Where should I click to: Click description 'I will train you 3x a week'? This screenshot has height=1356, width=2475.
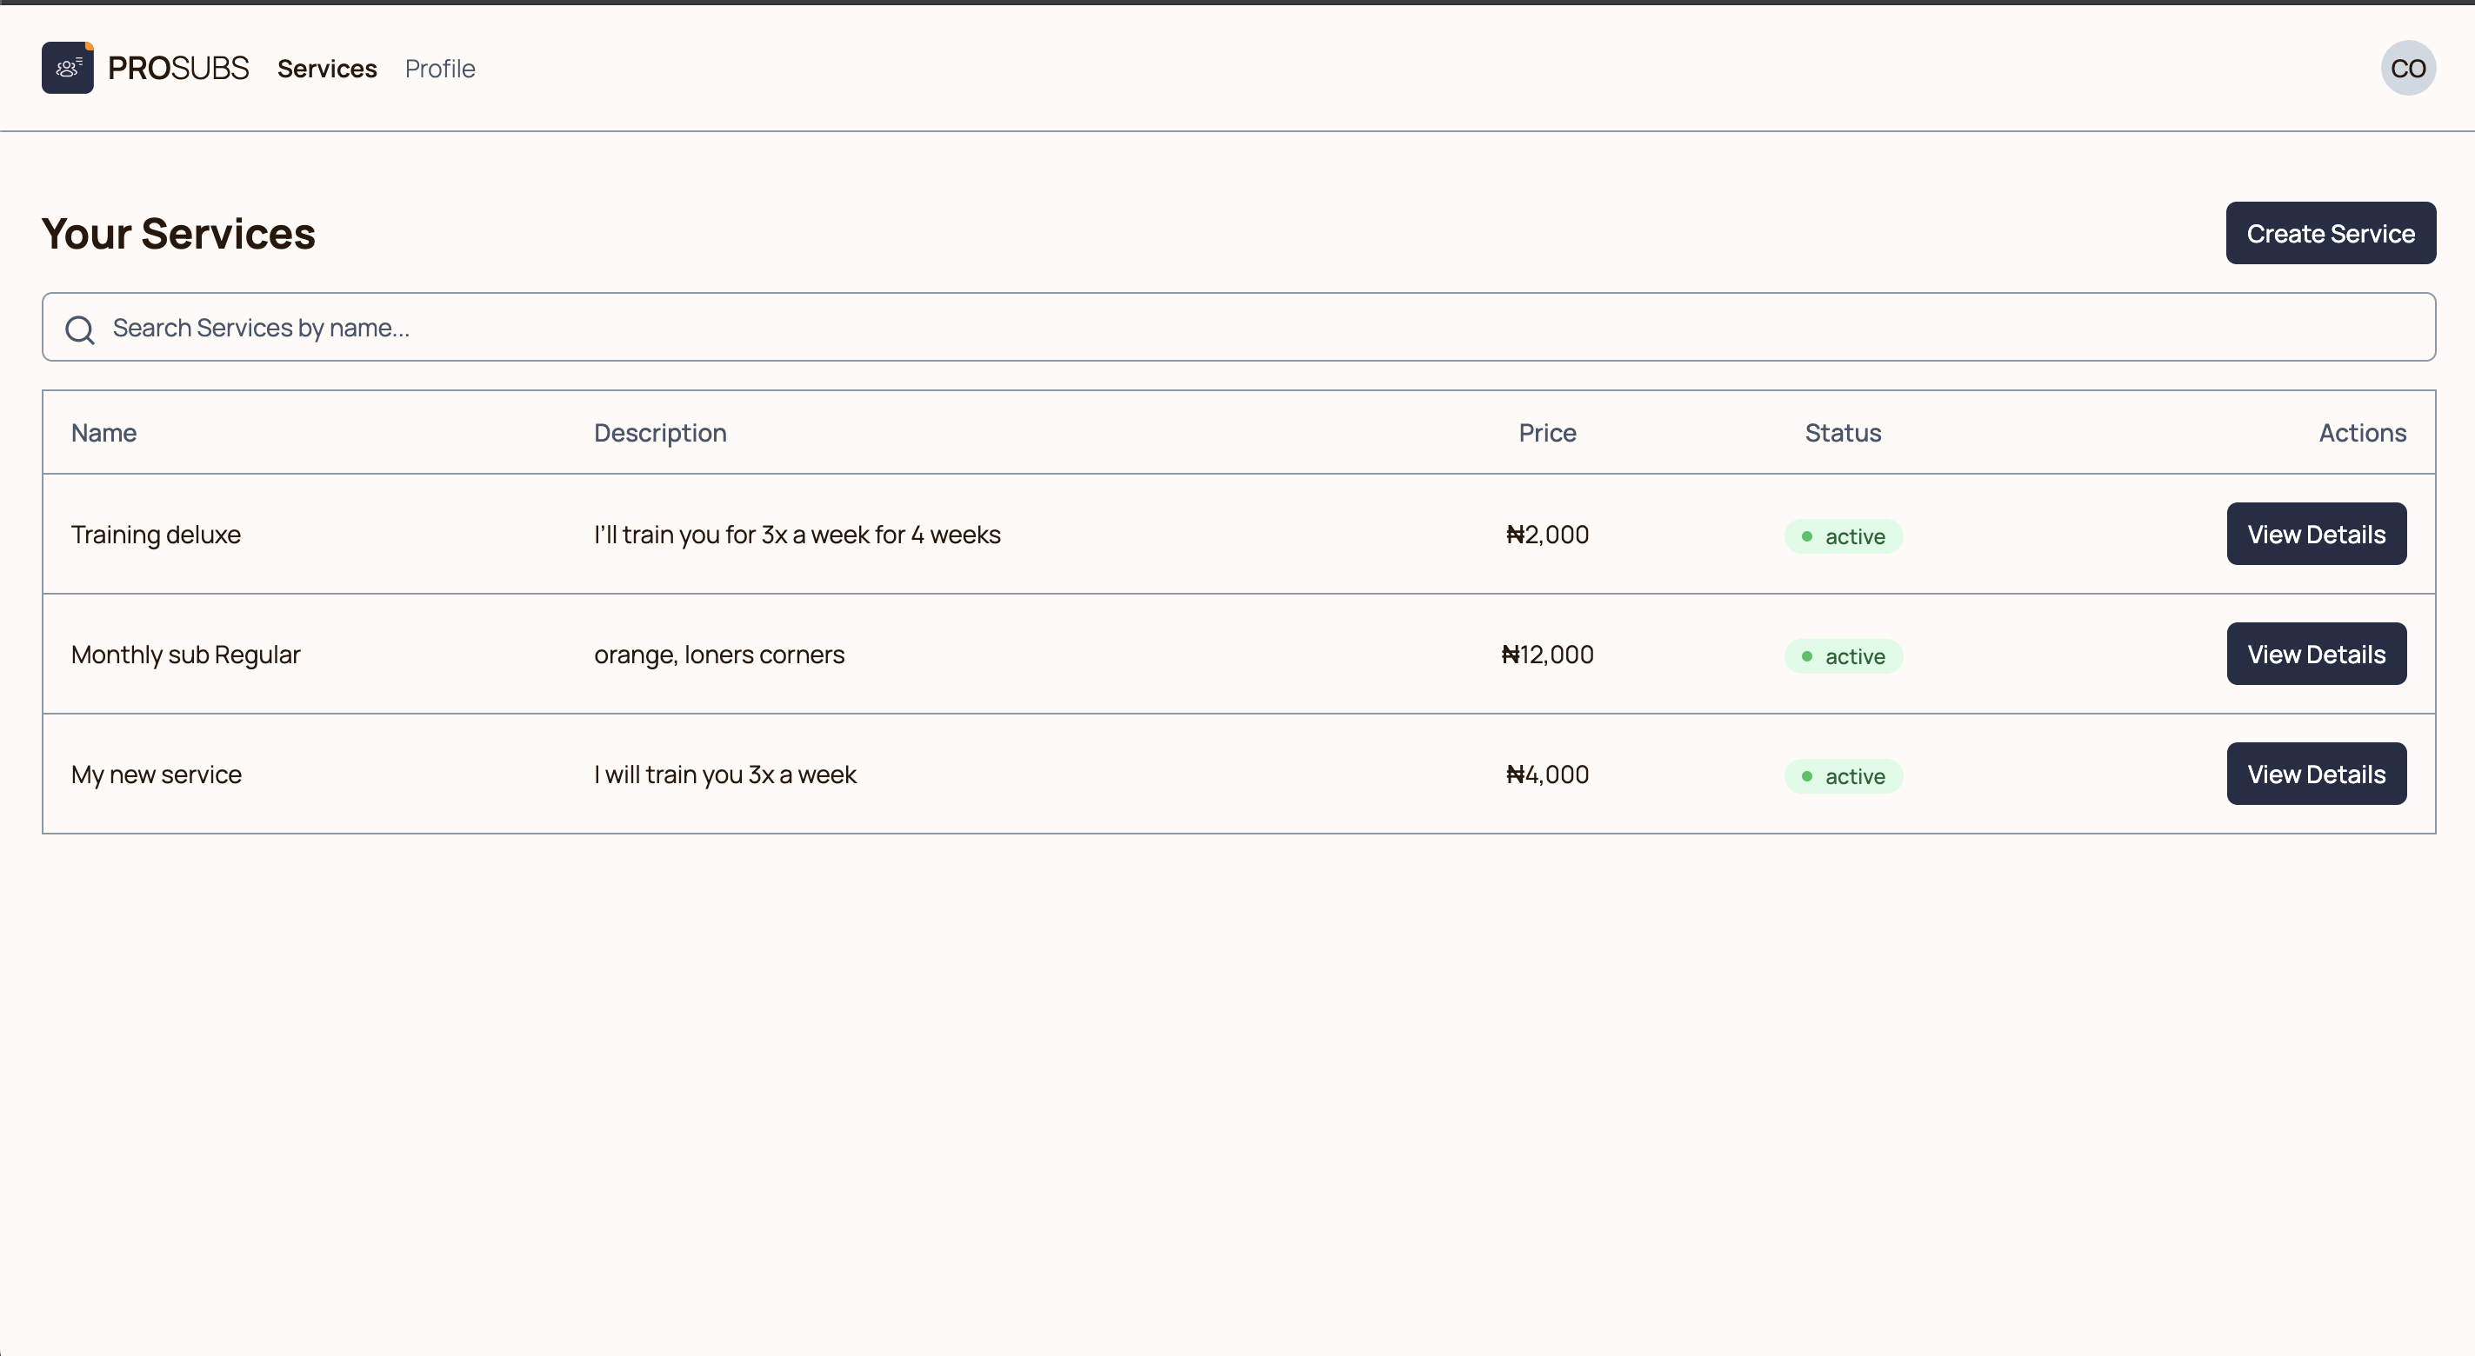tap(725, 774)
